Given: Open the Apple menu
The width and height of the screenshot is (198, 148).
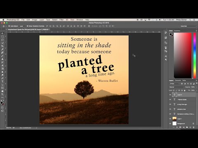Looking at the screenshot, I should [3, 20].
